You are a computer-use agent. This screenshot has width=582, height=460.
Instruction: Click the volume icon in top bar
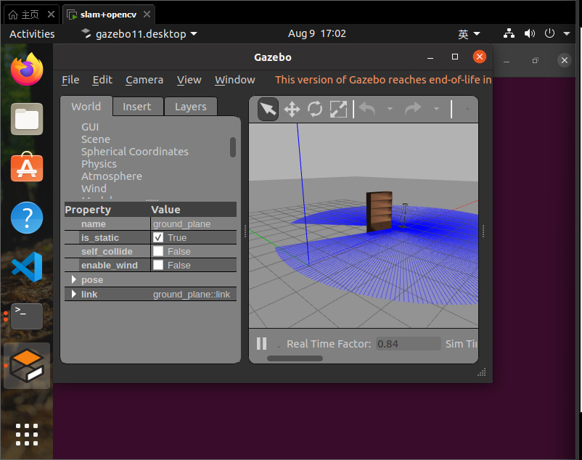tap(530, 34)
